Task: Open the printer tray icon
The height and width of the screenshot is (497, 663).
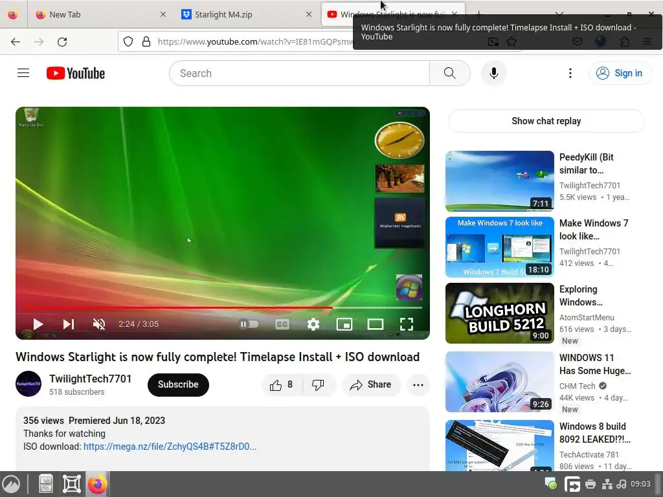Action: [590, 484]
